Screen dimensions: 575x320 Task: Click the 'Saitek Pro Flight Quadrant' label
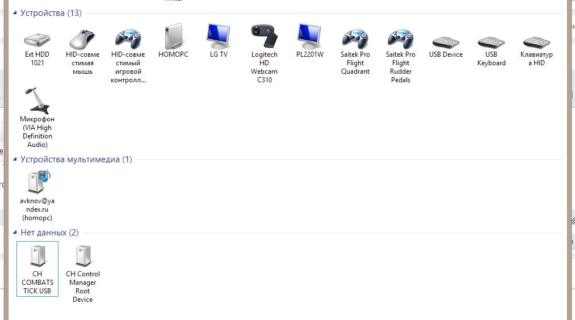pos(355,62)
